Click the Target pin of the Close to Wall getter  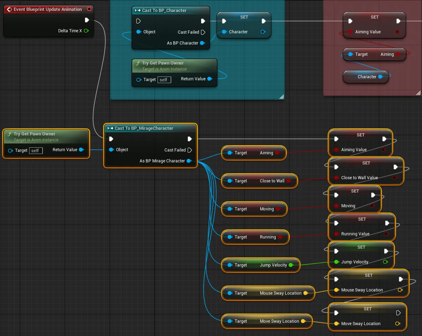[230, 181]
